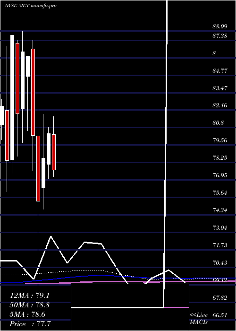236x331 pixels.
Task: Click the Price : 77.7 readout
Action: click(30, 324)
